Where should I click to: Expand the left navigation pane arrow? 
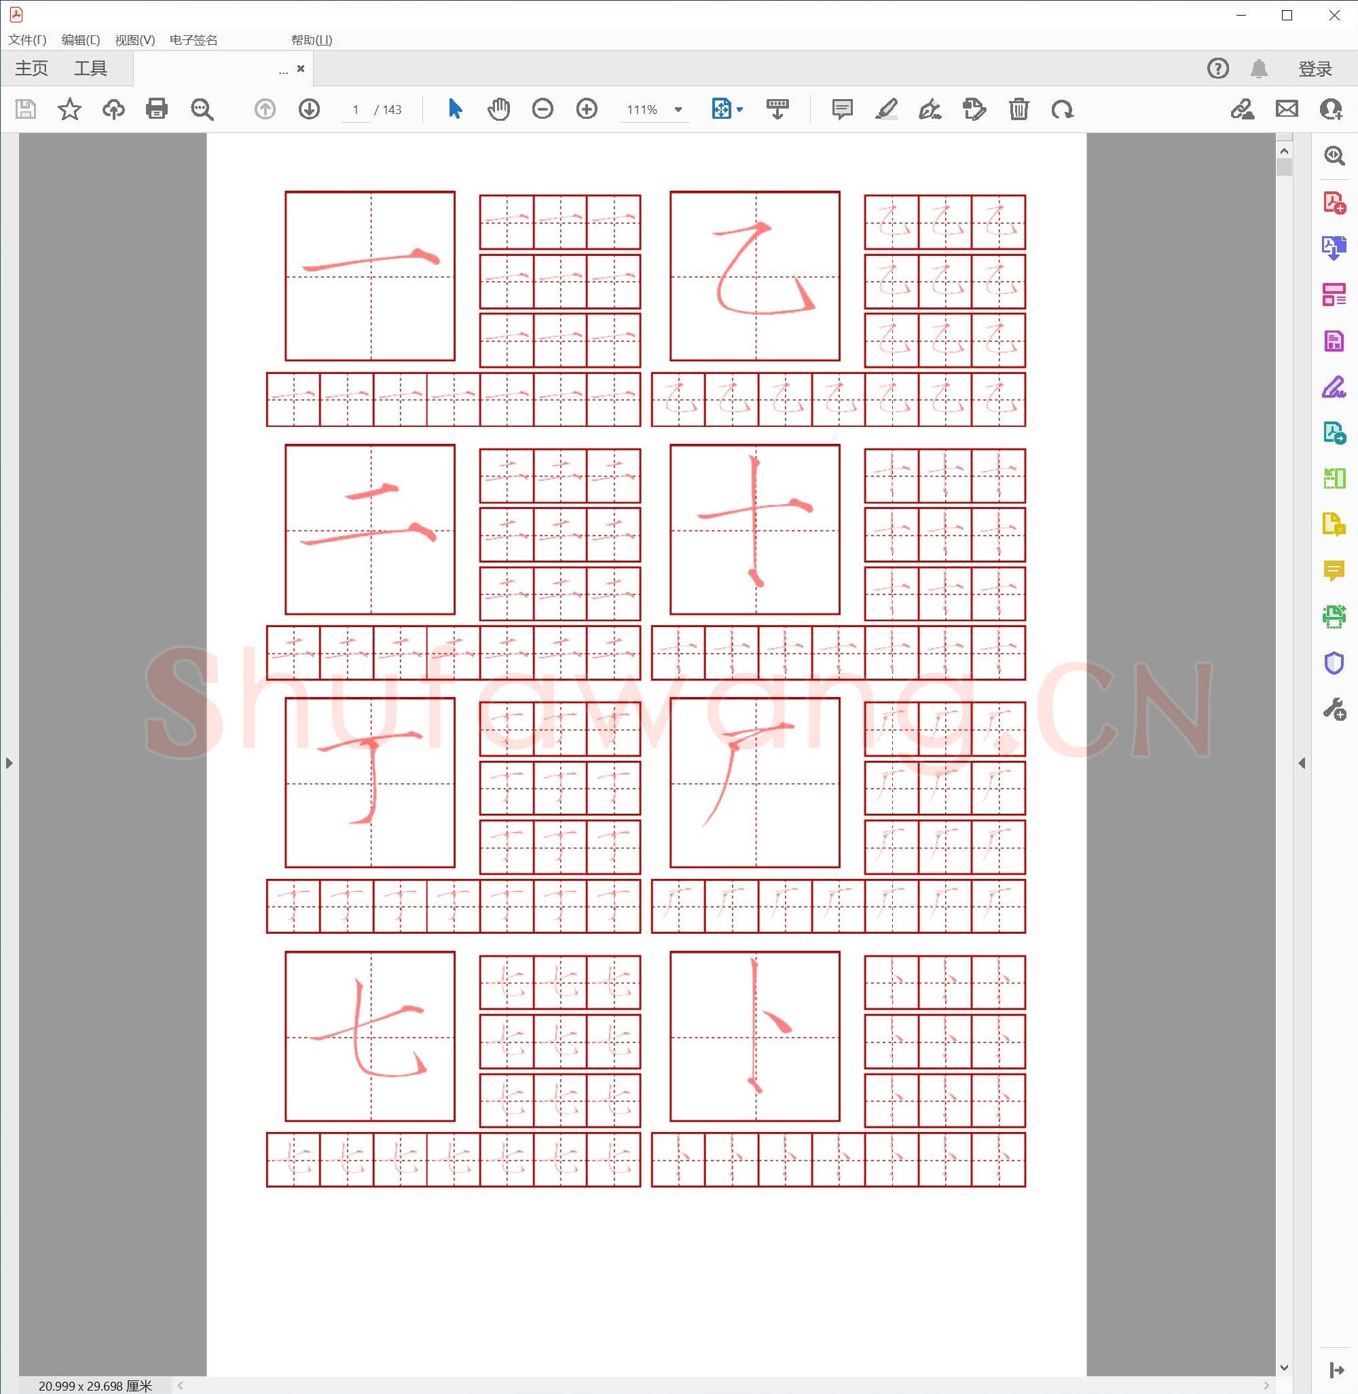(x=9, y=763)
